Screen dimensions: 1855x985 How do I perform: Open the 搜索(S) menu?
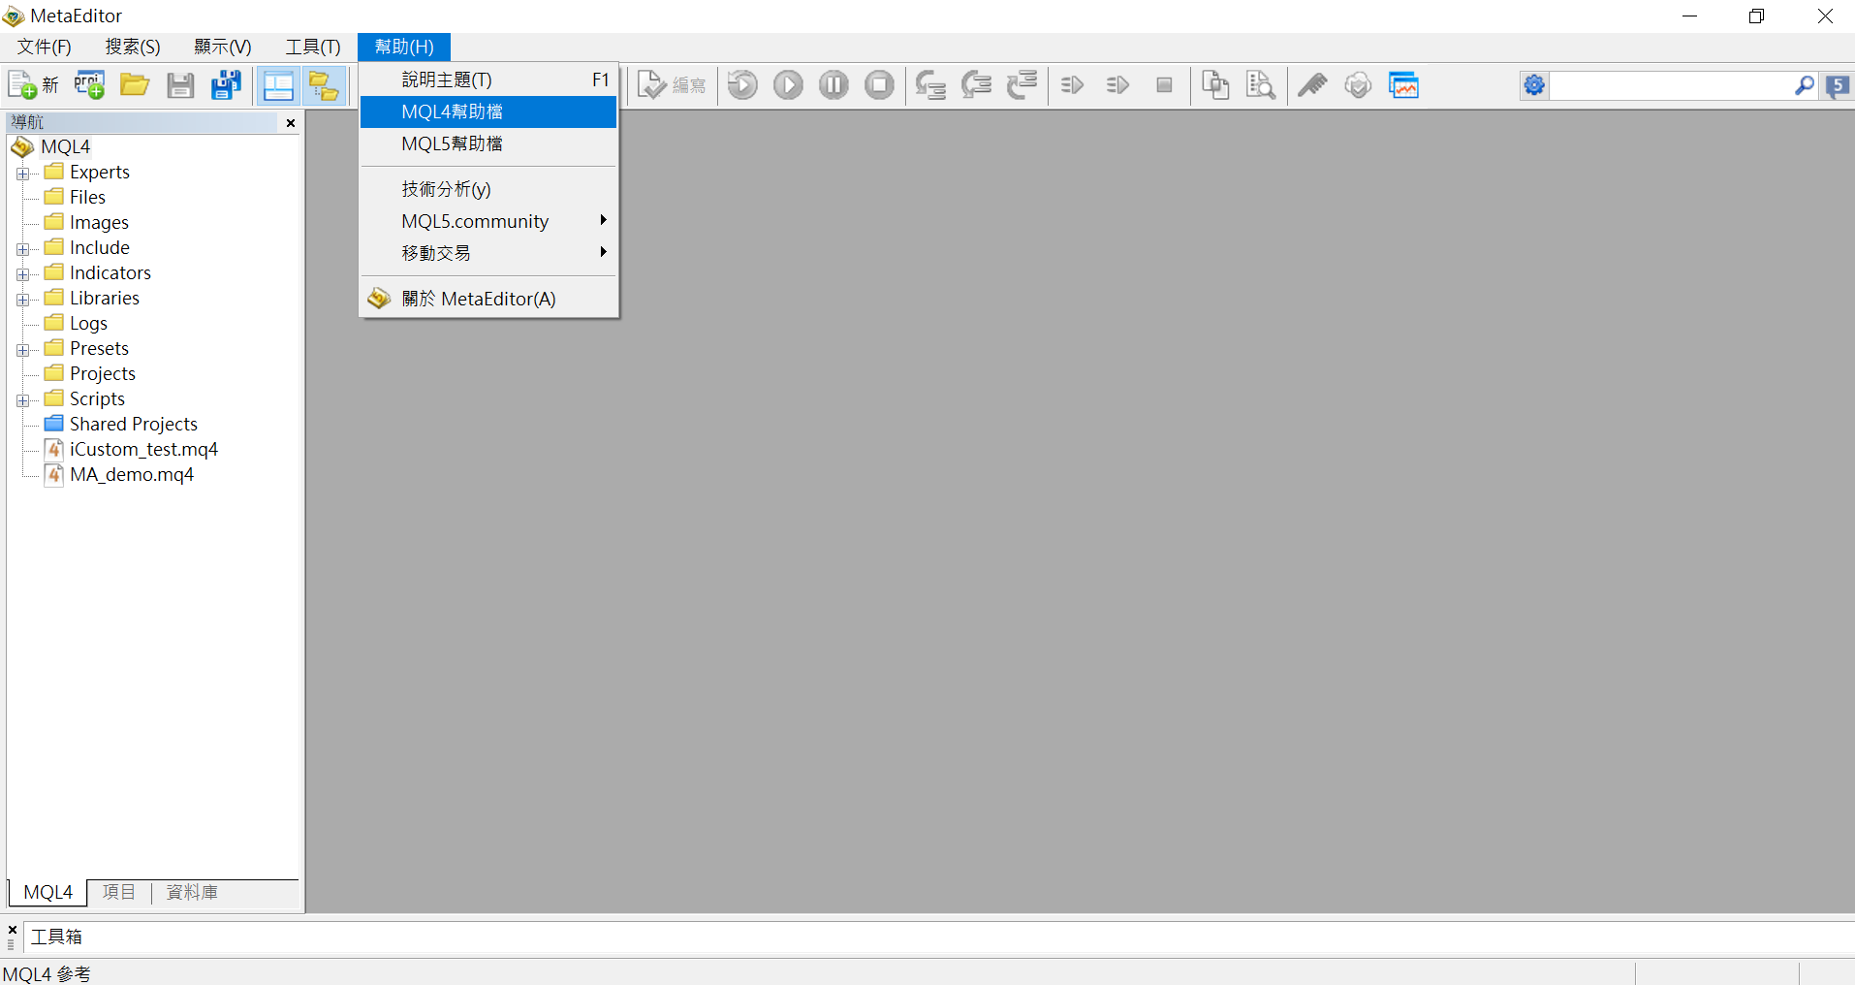[x=133, y=47]
